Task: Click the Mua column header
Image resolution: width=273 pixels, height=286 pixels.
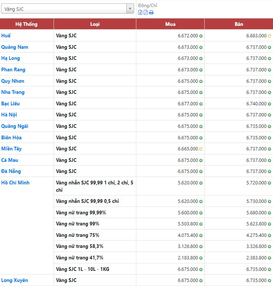Action: [x=170, y=24]
